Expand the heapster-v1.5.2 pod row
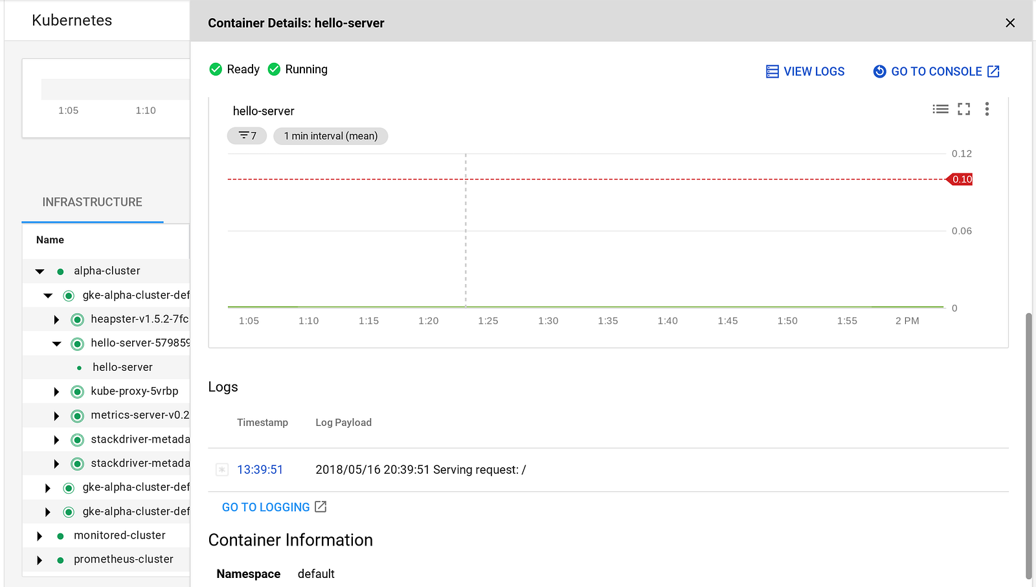Screen dimensions: 1036x587 point(56,320)
